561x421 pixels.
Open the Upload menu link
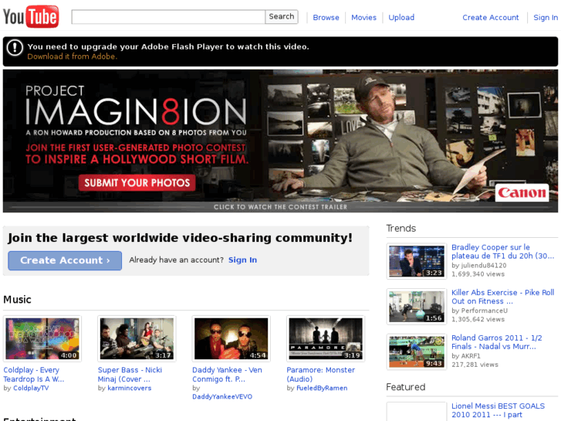[x=401, y=18]
